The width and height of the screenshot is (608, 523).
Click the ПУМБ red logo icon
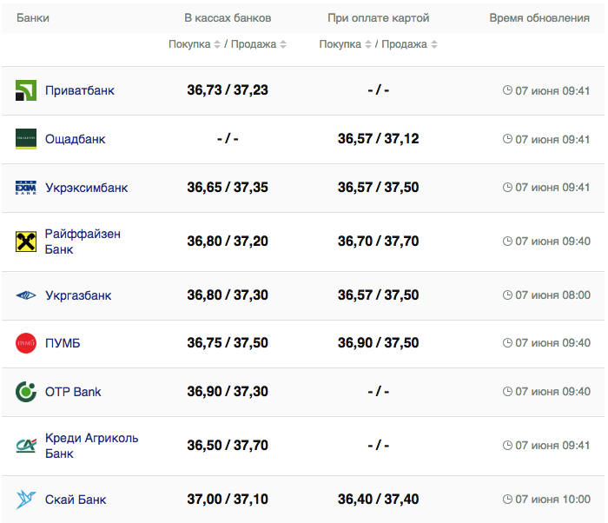click(x=26, y=343)
